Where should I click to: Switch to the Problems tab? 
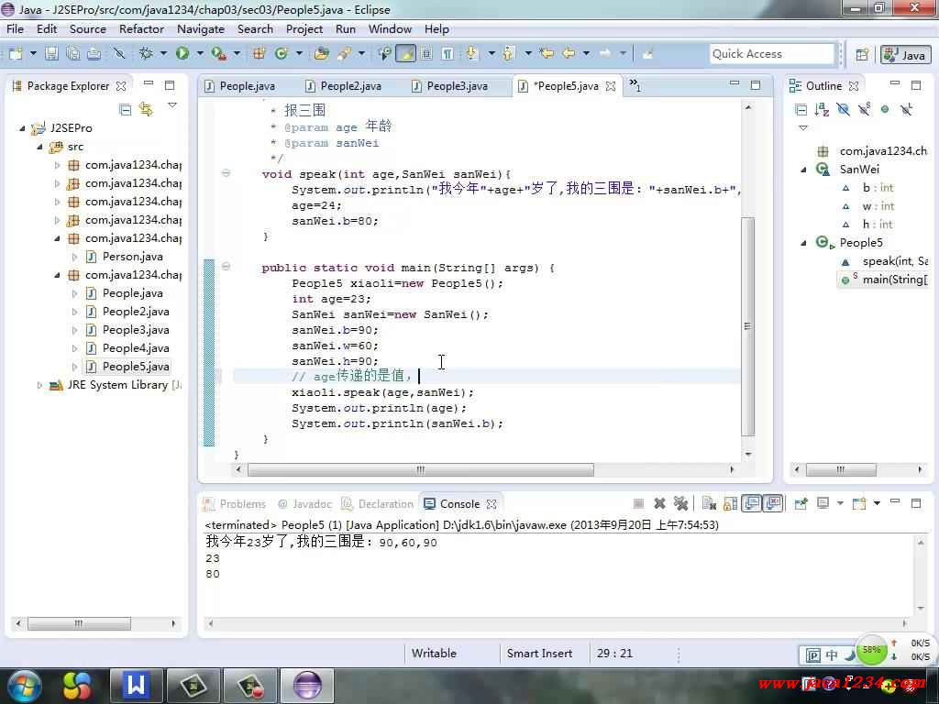[235, 504]
